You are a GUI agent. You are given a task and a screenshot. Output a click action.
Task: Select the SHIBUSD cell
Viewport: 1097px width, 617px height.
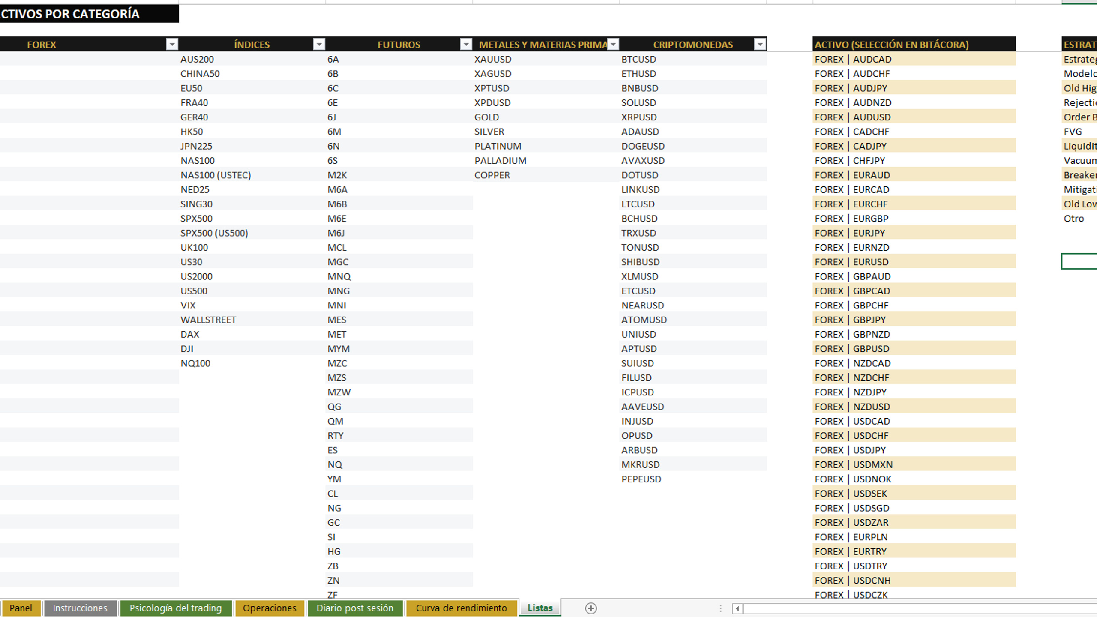tap(693, 262)
